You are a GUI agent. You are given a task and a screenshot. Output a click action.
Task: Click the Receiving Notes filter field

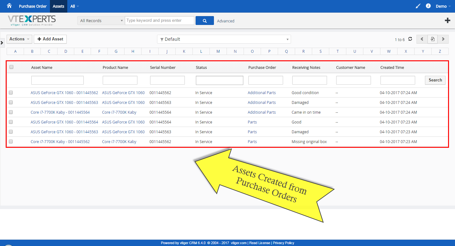point(310,80)
